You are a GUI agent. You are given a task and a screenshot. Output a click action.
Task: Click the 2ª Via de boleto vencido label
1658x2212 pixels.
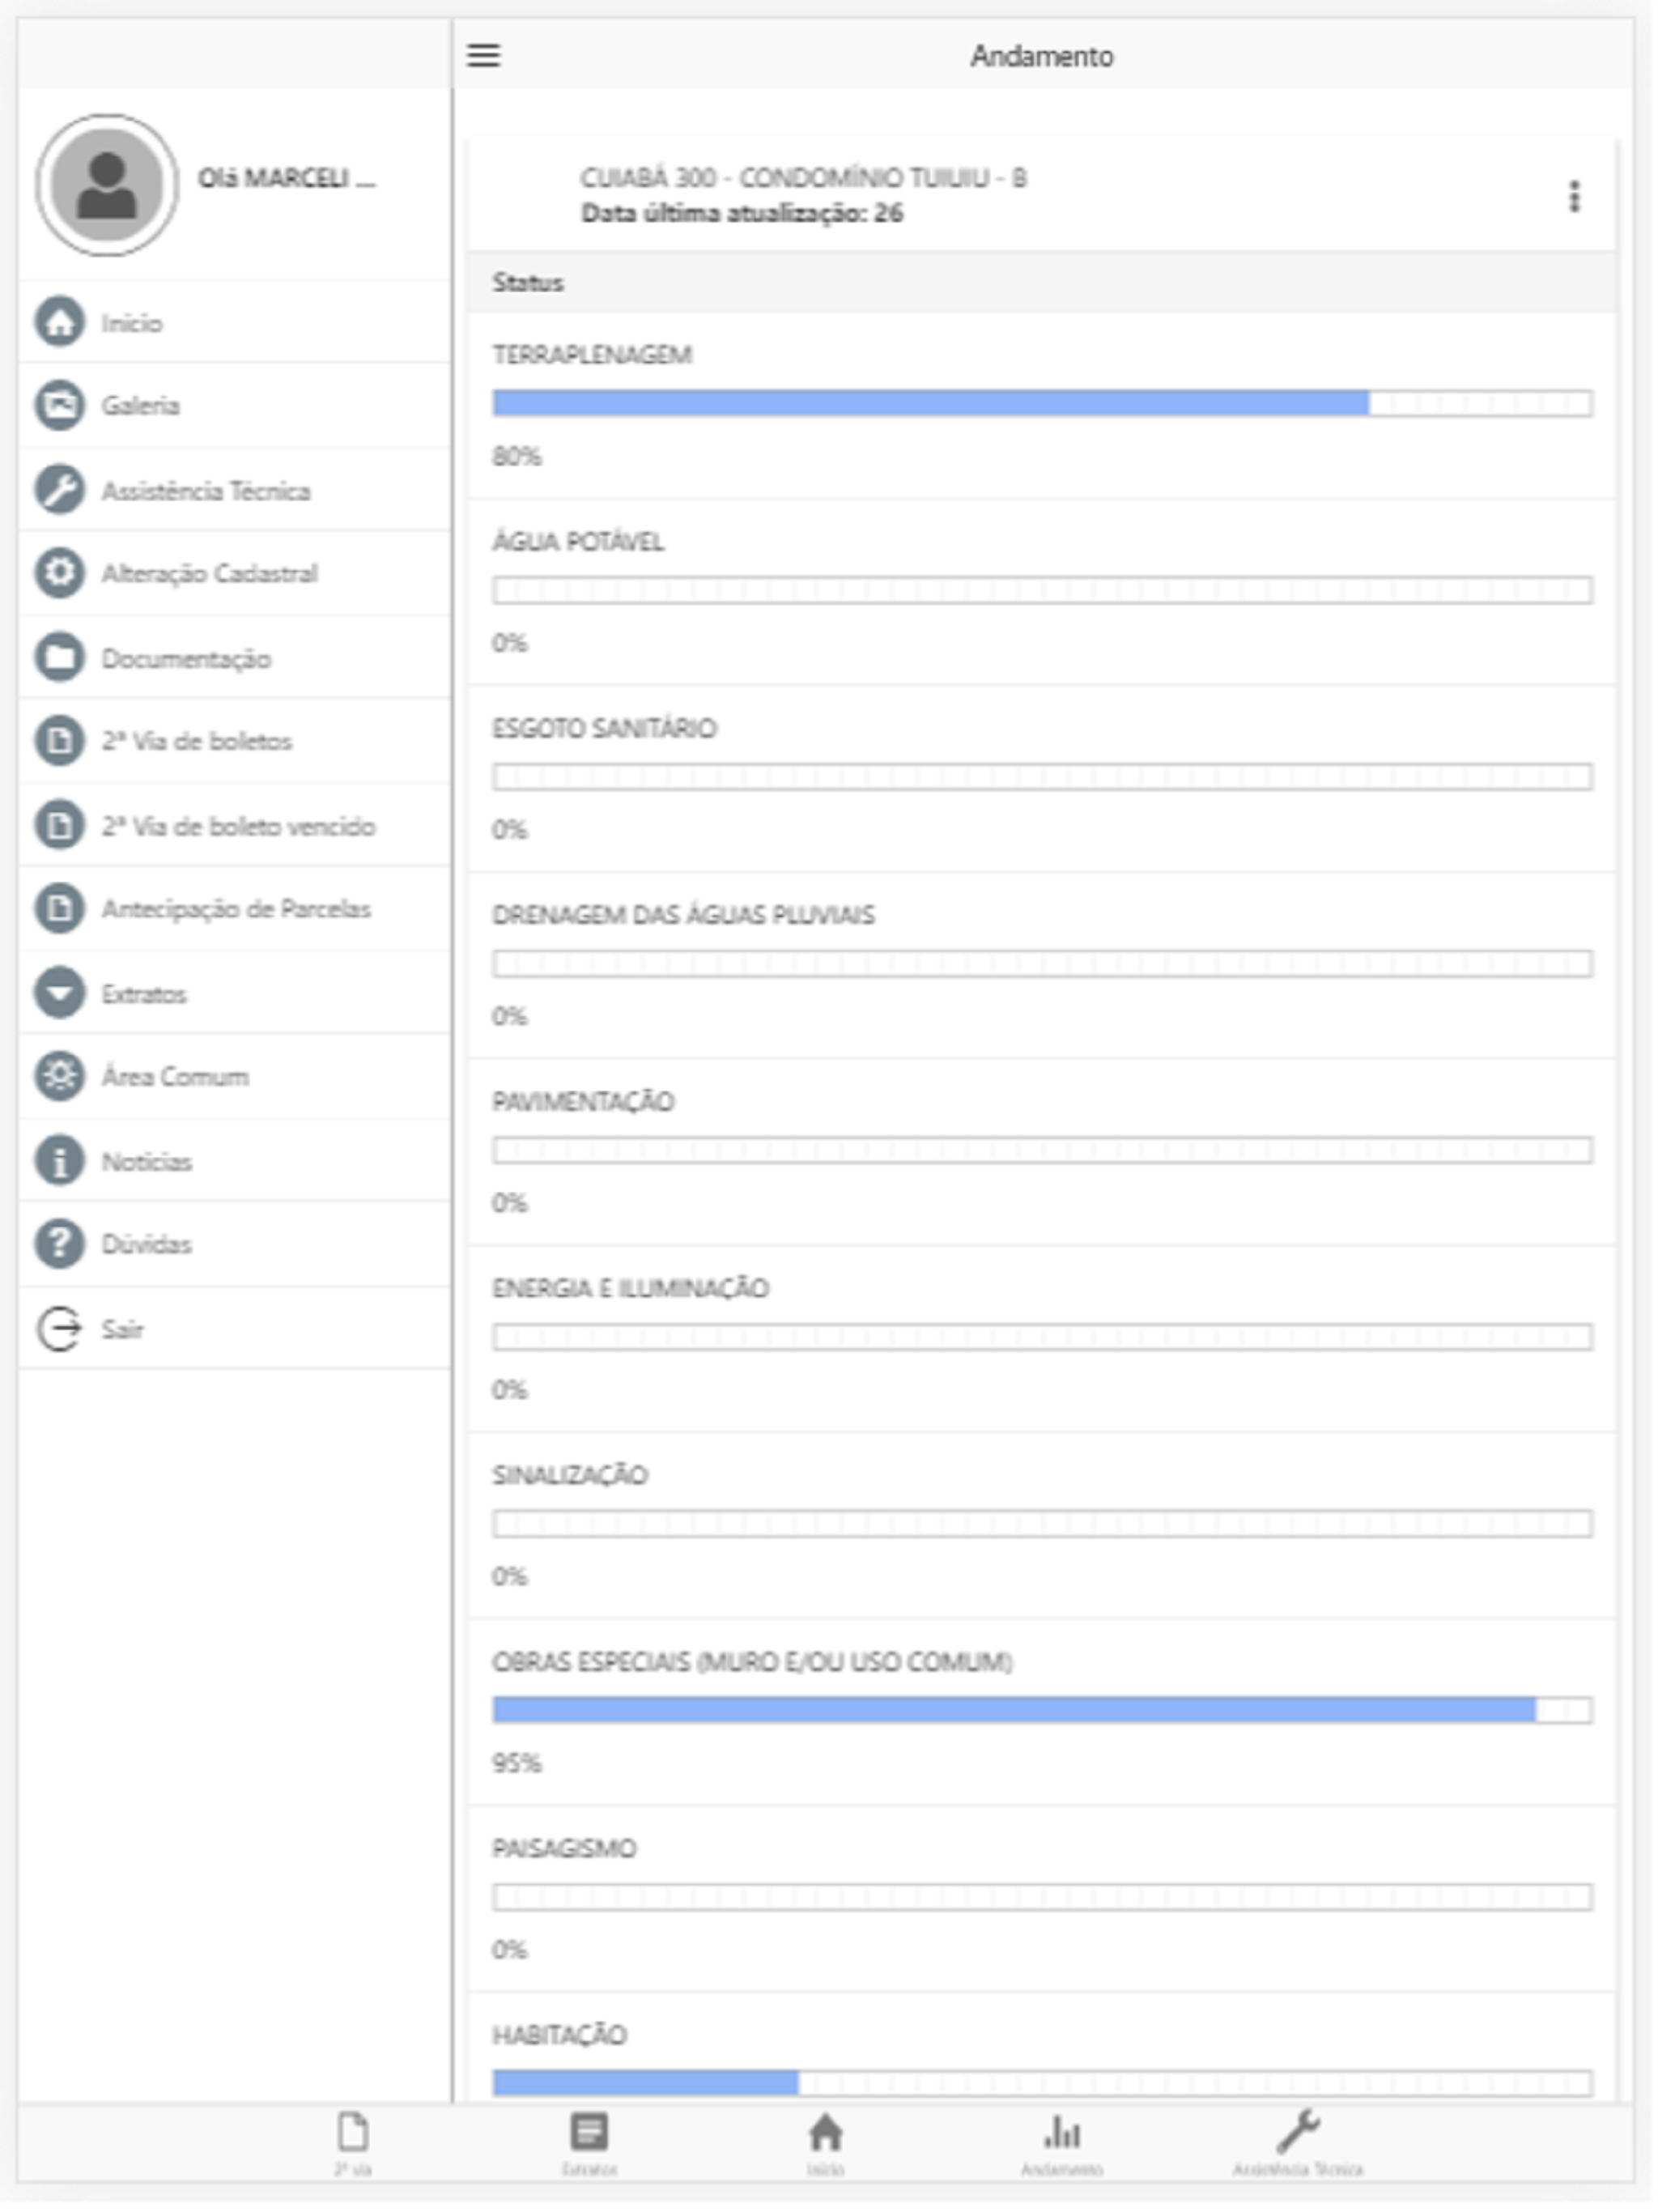coord(238,826)
